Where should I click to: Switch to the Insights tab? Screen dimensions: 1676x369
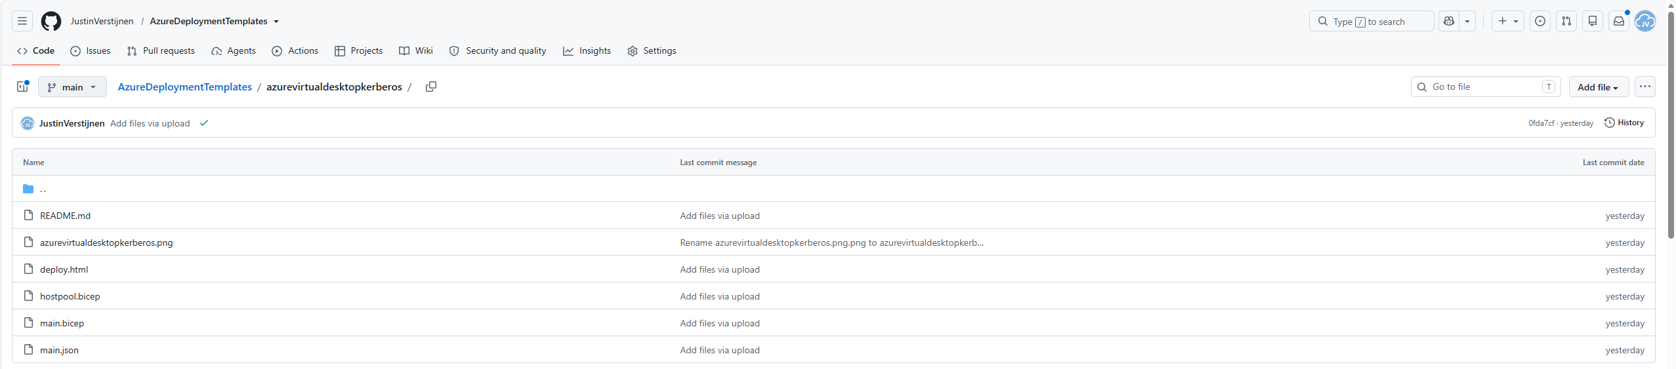[587, 50]
